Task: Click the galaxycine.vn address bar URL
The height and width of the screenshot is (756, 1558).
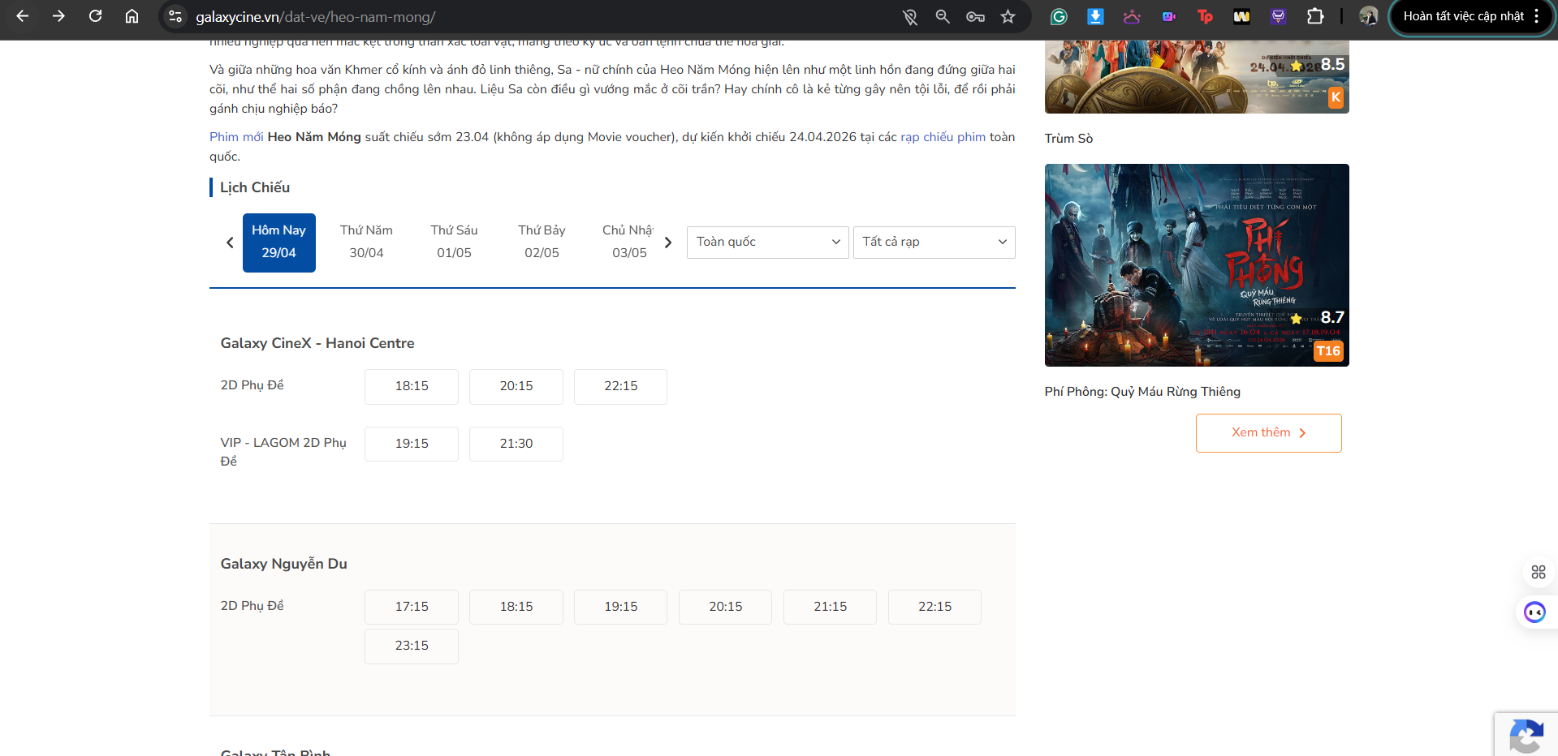Action: tap(316, 17)
